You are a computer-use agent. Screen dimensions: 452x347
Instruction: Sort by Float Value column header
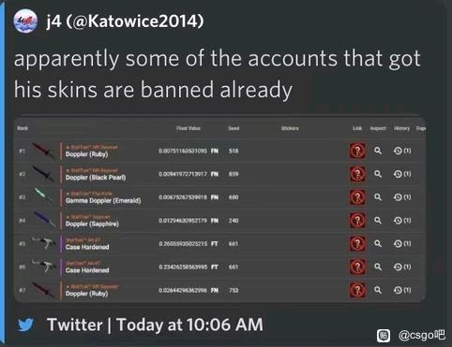(x=188, y=128)
